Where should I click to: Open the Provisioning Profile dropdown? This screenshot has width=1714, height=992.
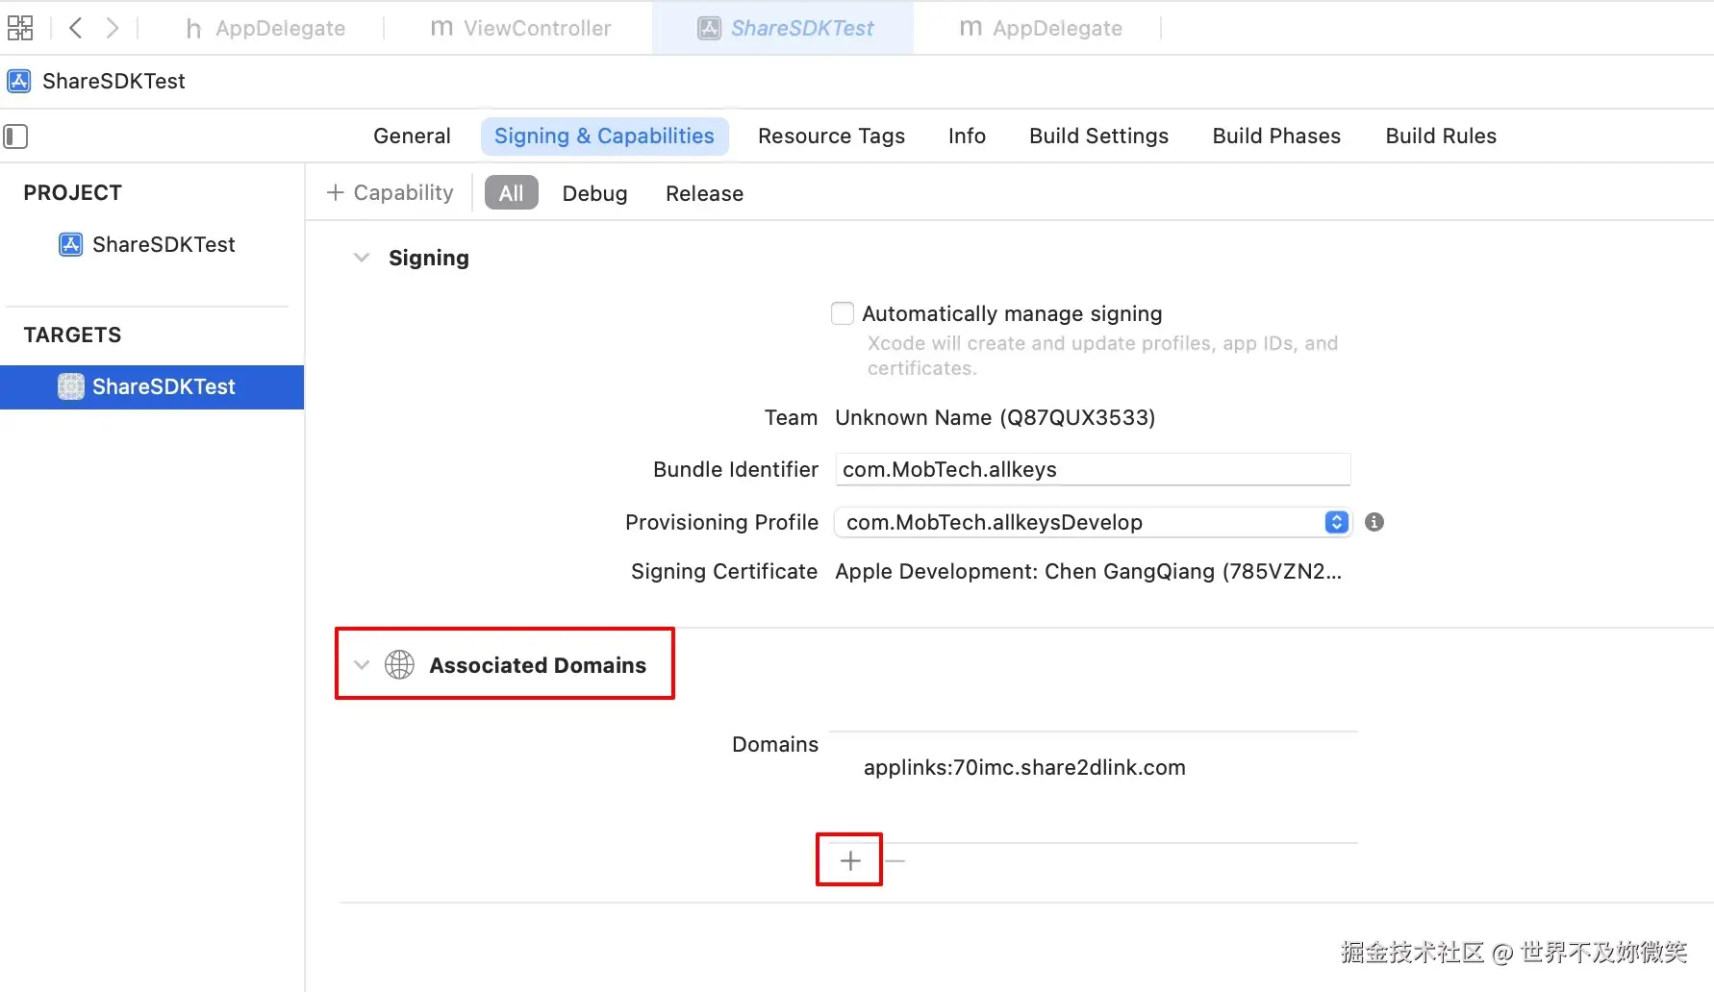[x=1093, y=522]
